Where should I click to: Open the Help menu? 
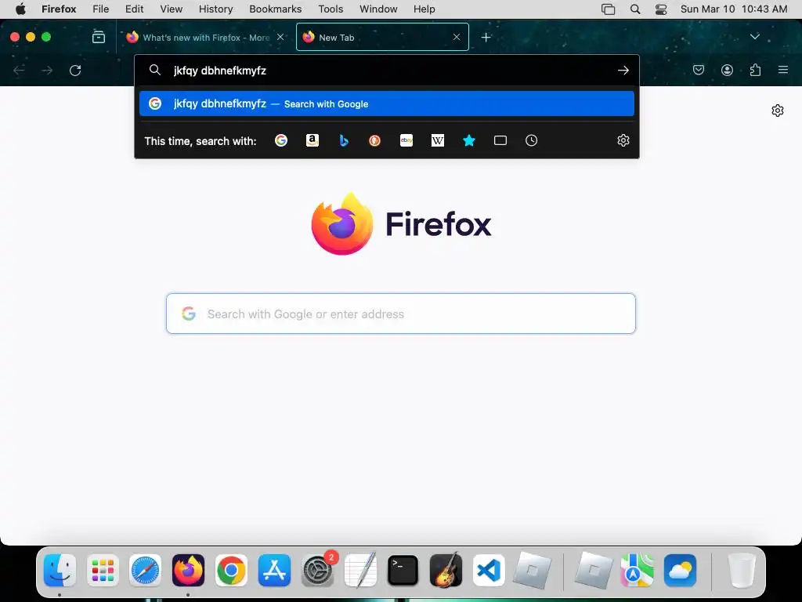424,9
